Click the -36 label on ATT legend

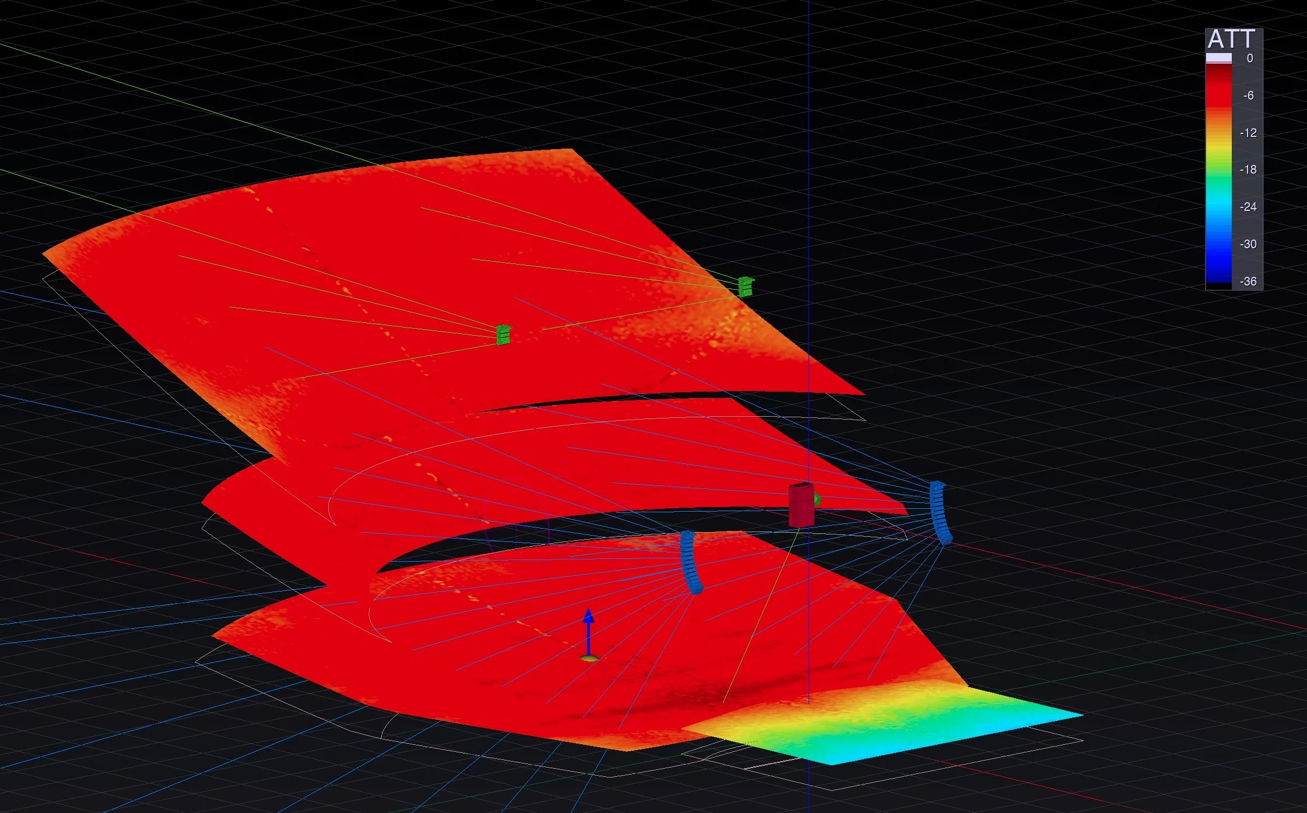pos(1248,281)
